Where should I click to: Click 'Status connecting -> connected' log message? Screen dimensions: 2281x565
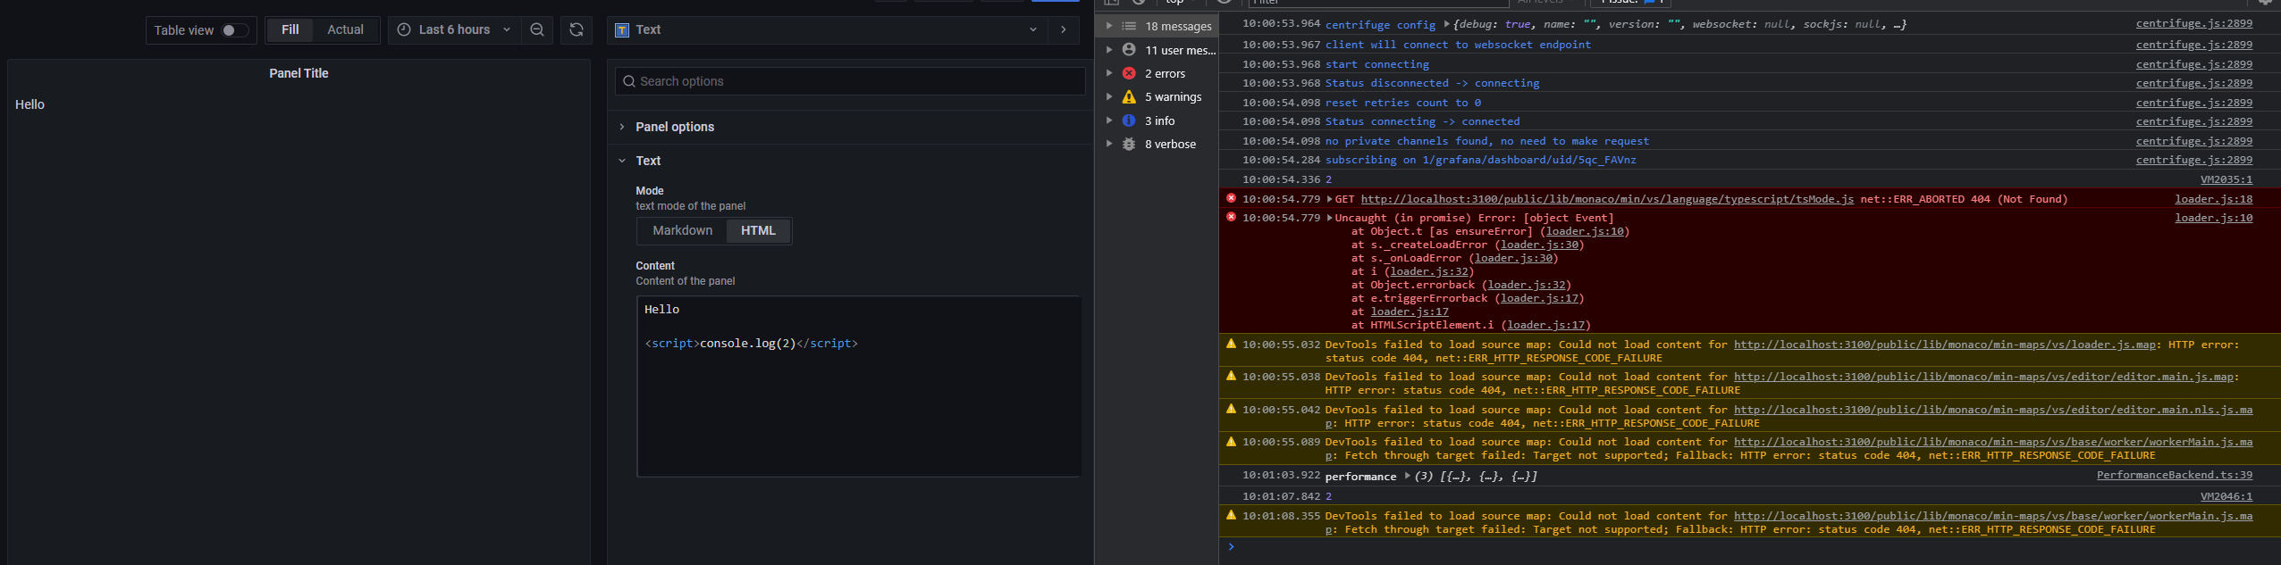point(1422,121)
